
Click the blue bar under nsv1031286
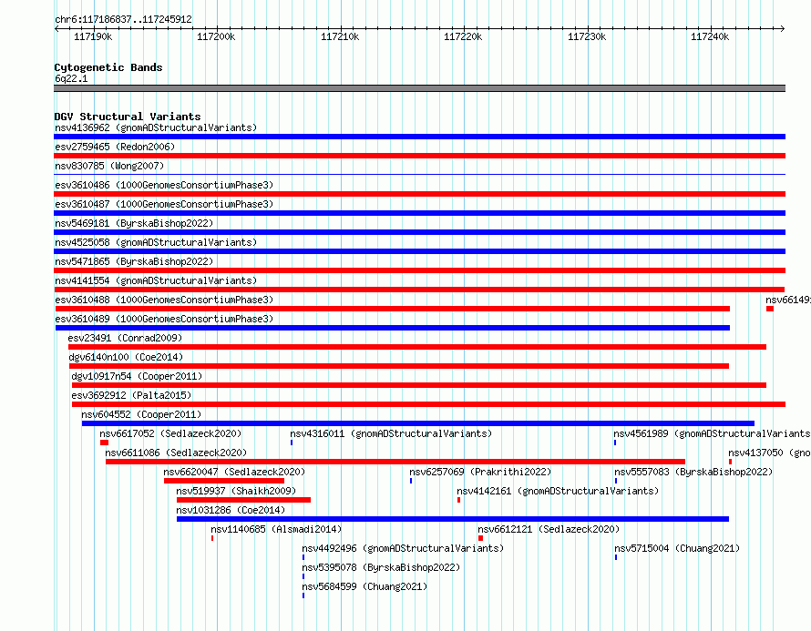(x=453, y=519)
